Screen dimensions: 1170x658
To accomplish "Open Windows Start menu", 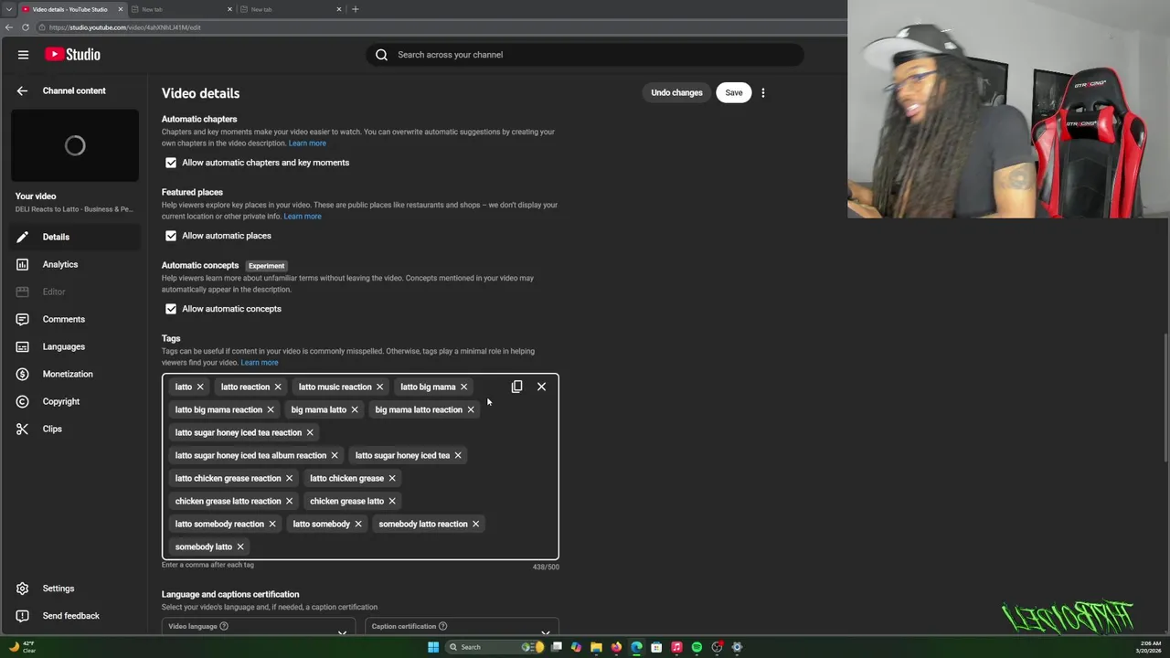I will coord(433,647).
